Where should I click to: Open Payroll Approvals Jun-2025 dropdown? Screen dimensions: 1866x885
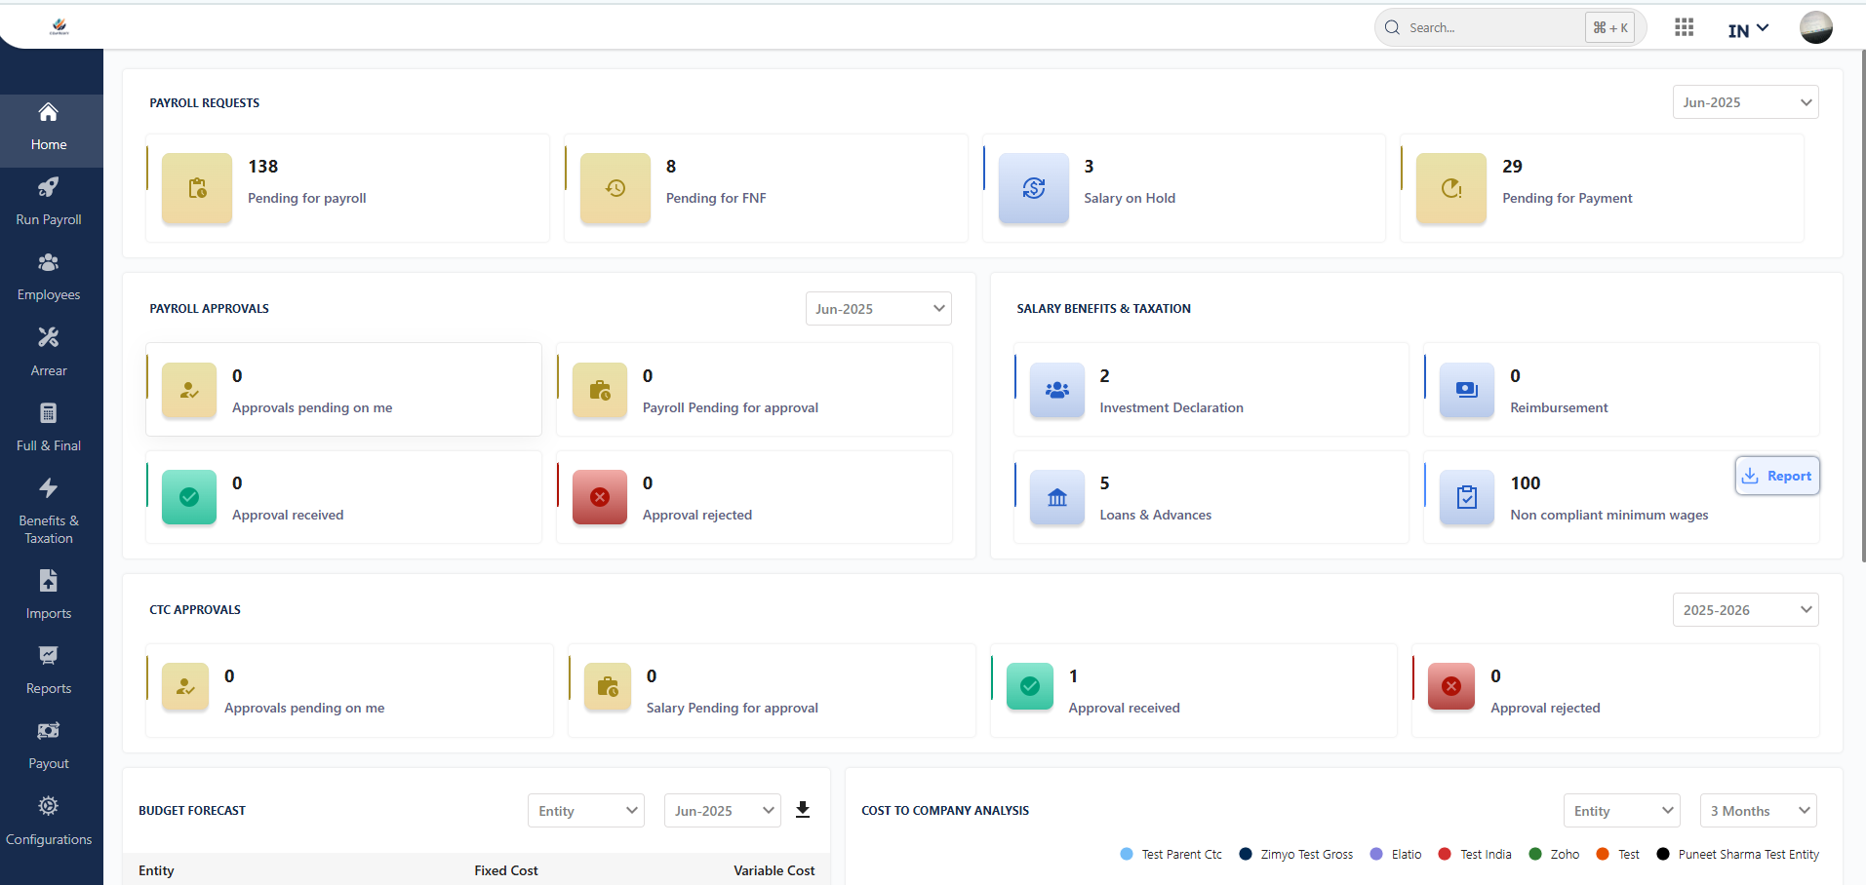click(x=879, y=309)
